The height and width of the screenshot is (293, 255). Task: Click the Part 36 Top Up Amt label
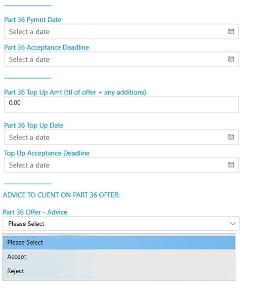click(75, 92)
